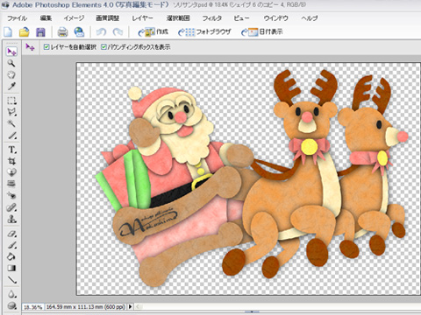Click the Redo arrow icon
This screenshot has width=421, height=315.
tap(118, 31)
